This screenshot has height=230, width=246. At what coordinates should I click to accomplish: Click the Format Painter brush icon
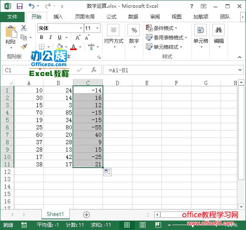(x=24, y=47)
